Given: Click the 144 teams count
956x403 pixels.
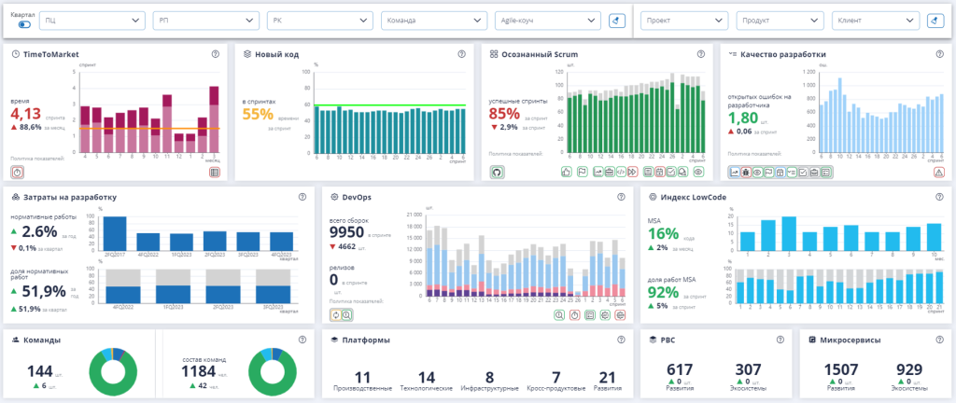Looking at the screenshot, I should [37, 370].
